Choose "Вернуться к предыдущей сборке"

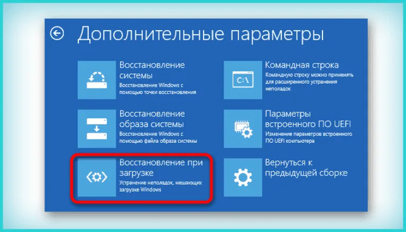tap(306, 168)
